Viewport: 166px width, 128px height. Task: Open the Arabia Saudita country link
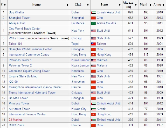pyautogui.click(x=106, y=23)
